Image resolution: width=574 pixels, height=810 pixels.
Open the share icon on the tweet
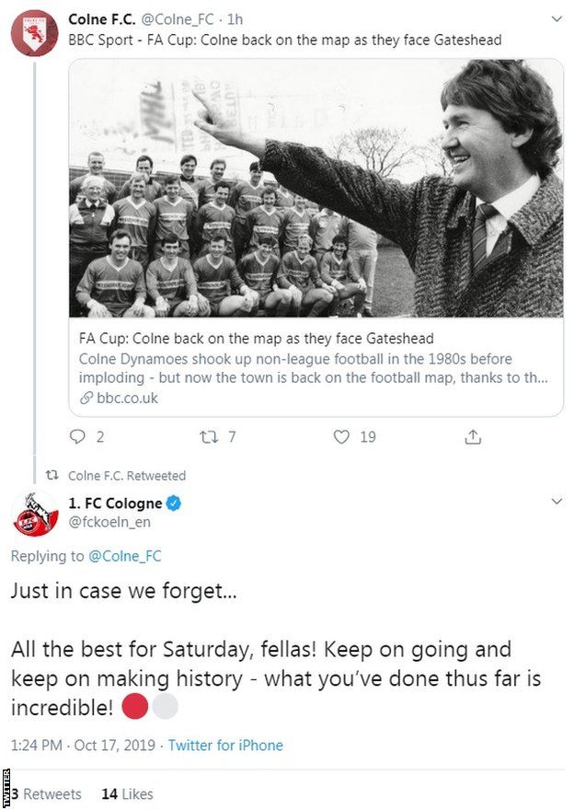(473, 437)
